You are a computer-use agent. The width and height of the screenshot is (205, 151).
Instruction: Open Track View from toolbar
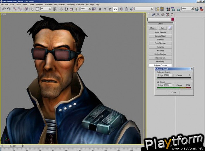click(x=157, y=9)
